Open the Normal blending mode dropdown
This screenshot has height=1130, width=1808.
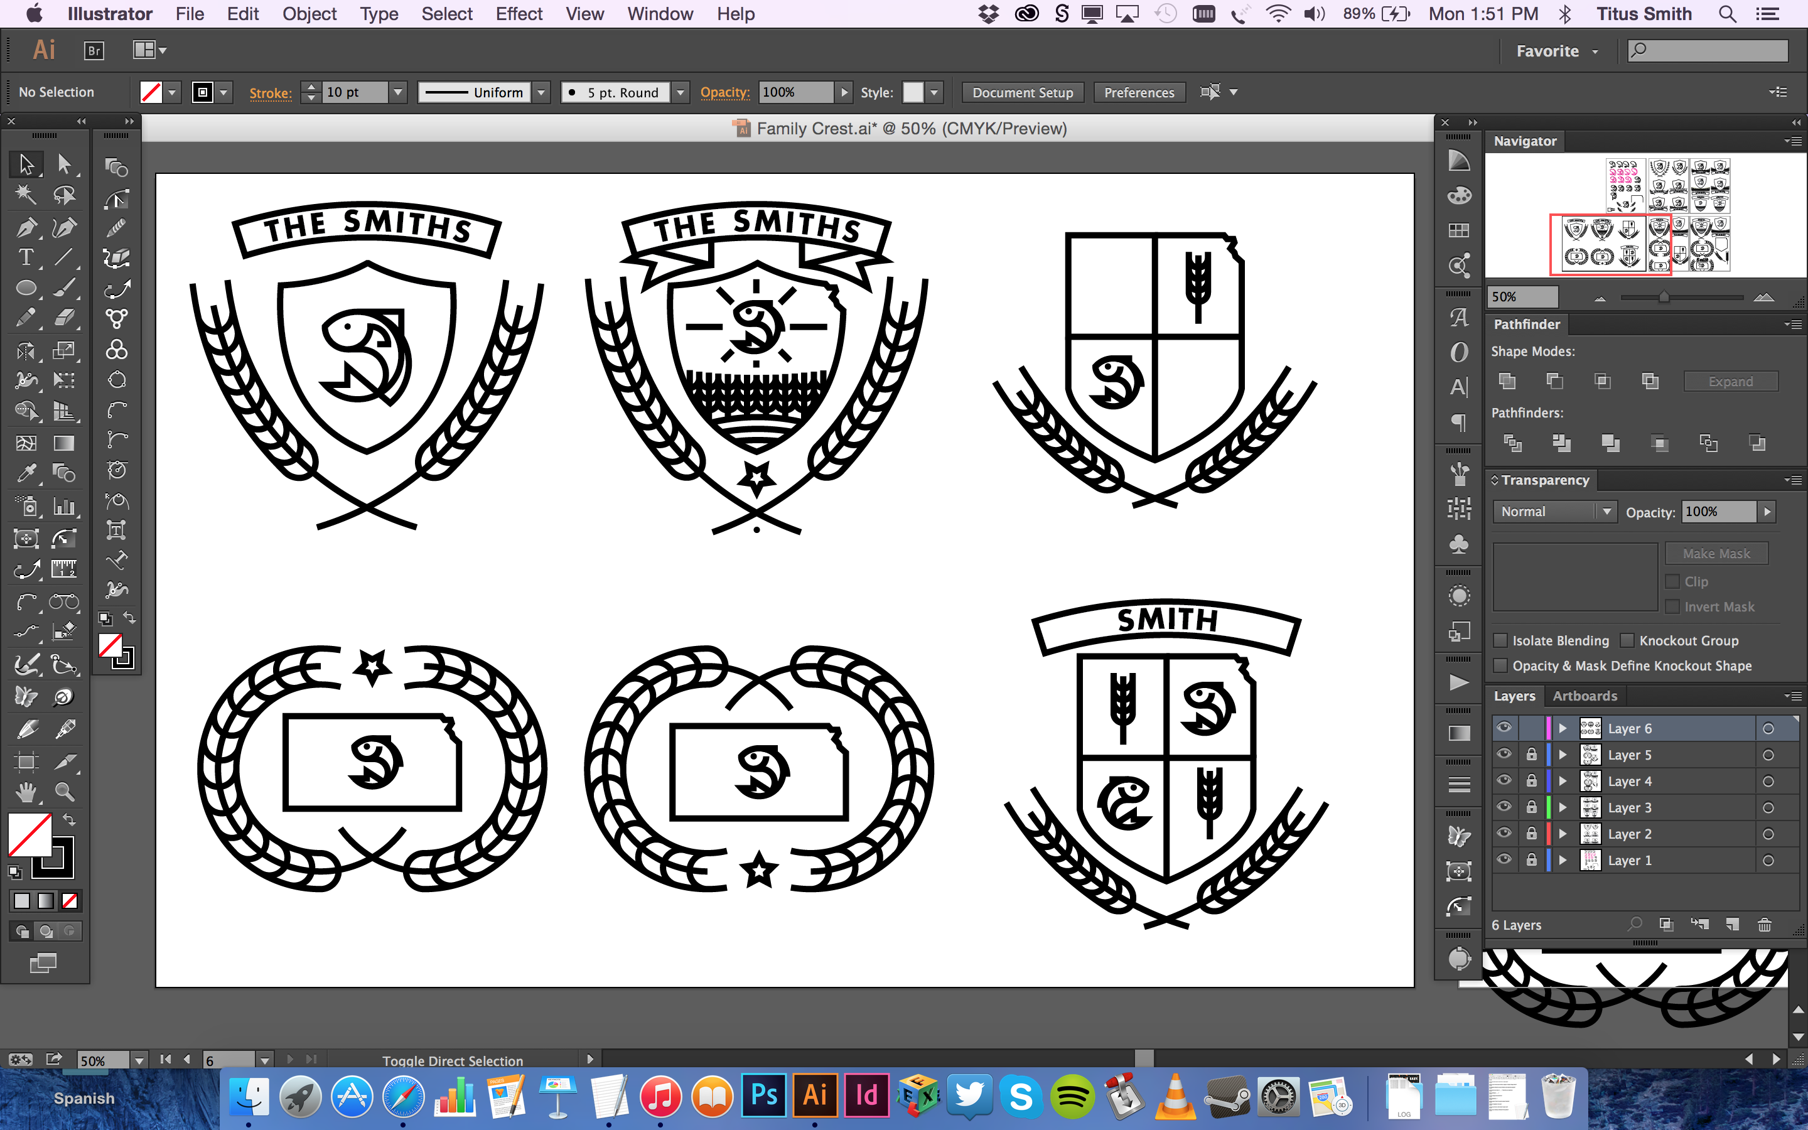pos(1554,512)
